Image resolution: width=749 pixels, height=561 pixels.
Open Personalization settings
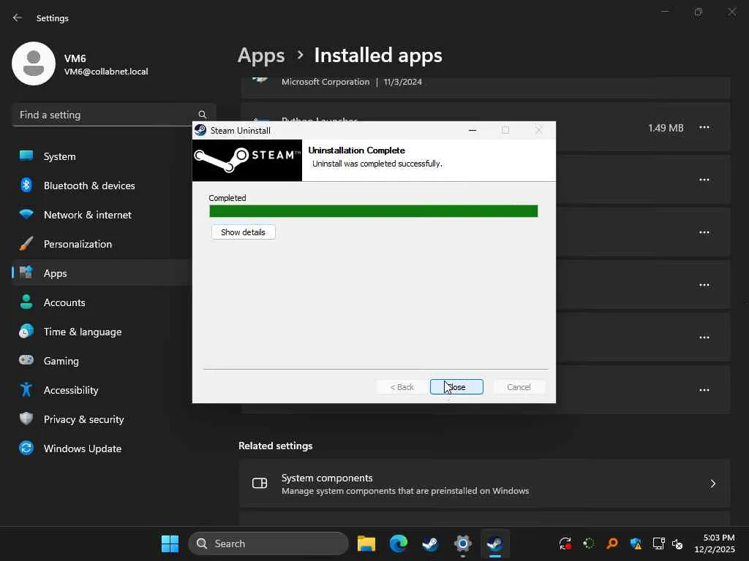102,244
